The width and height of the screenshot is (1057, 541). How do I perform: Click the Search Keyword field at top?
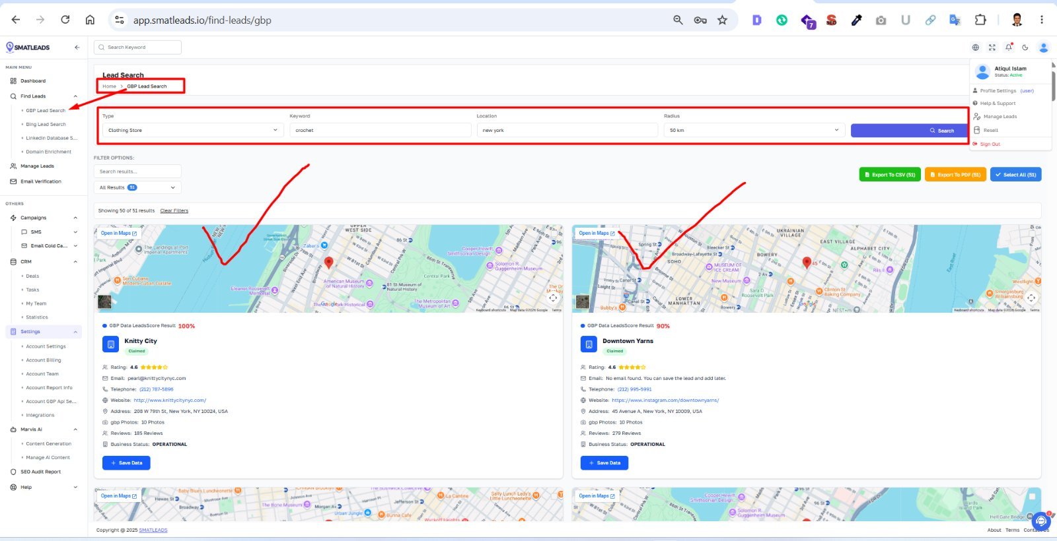137,48
